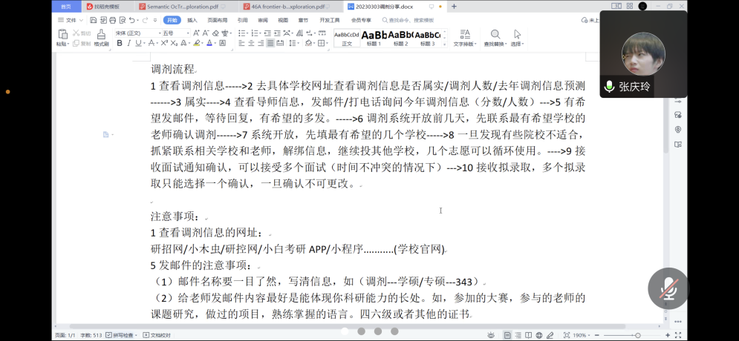This screenshot has width=739, height=341.
Task: Open the 插入 ribbon tab
Action: click(192, 20)
